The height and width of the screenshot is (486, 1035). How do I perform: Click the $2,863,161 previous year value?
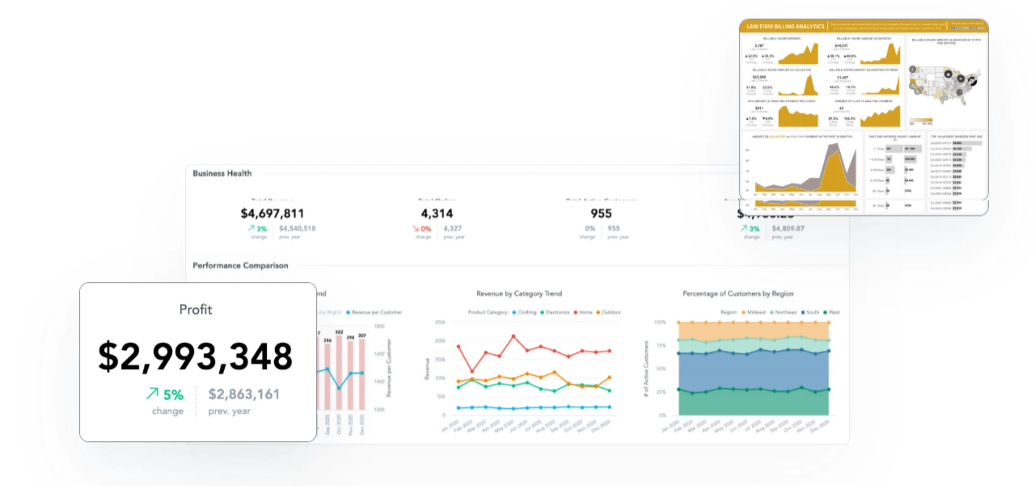[x=244, y=394]
